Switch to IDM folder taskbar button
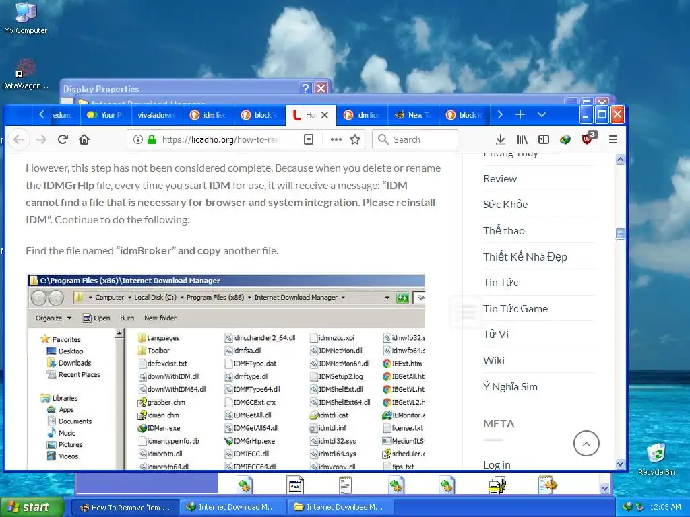The width and height of the screenshot is (690, 517). [x=340, y=508]
